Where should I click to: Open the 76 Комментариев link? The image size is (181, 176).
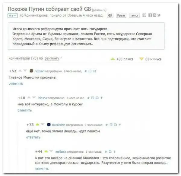coord(34,15)
